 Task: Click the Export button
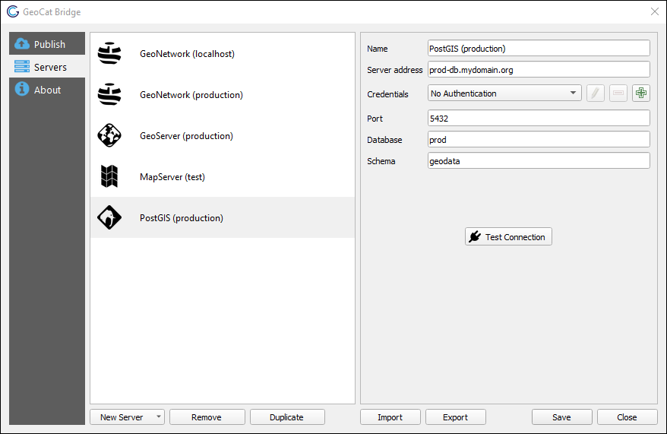[x=455, y=417]
